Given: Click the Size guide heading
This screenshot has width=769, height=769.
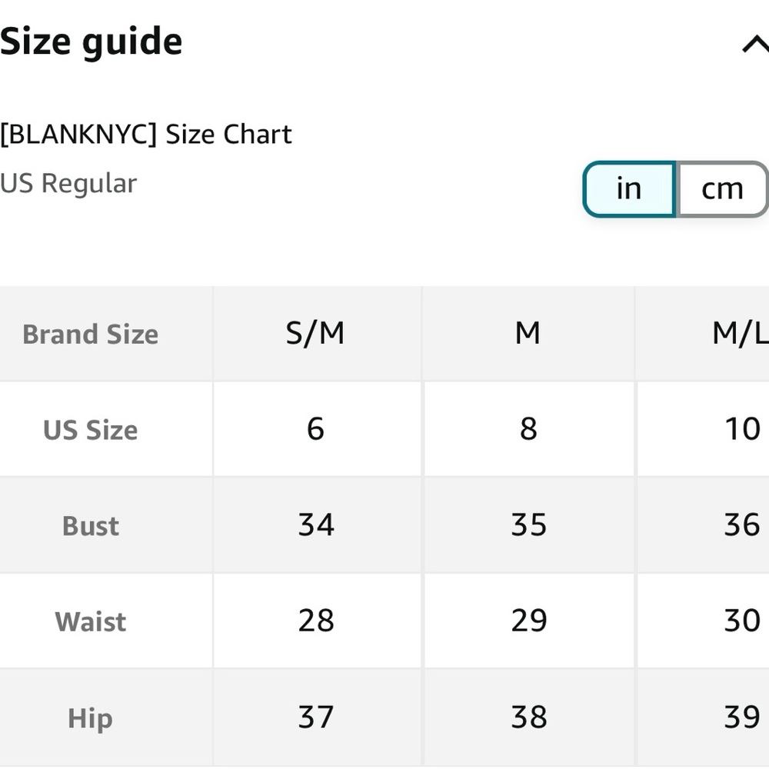Looking at the screenshot, I should (92, 42).
